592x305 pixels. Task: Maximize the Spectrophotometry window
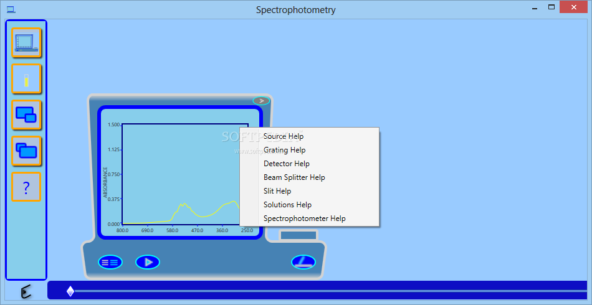coord(551,7)
